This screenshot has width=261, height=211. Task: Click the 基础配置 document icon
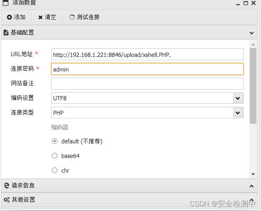pos(6,33)
